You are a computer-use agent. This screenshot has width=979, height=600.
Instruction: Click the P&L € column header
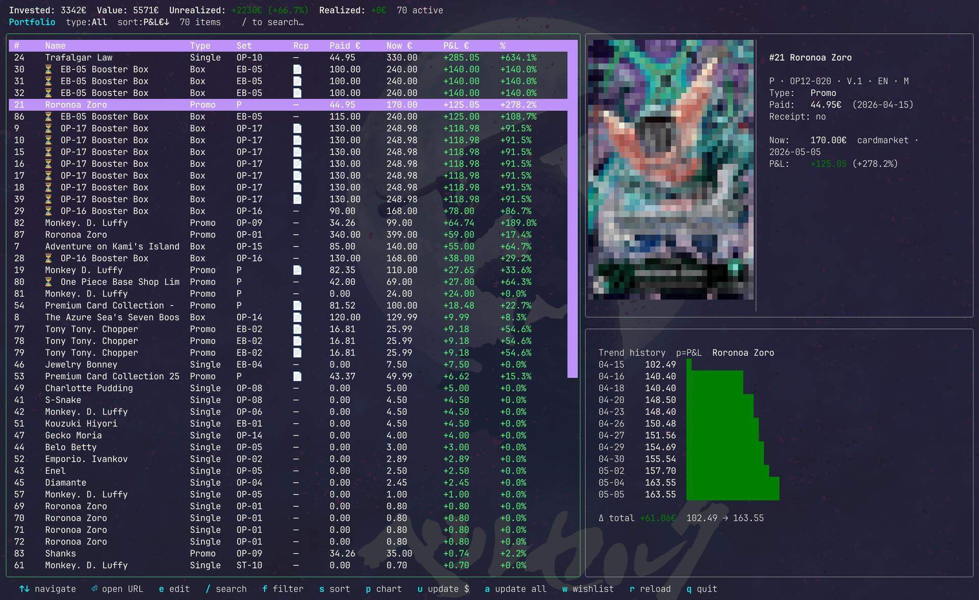click(x=456, y=46)
